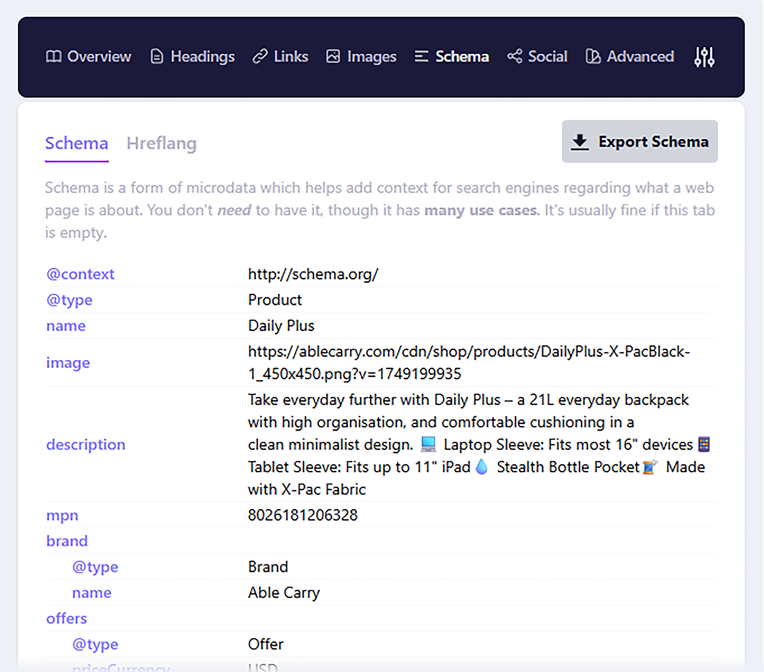Click the Able Carry brand name value

click(x=283, y=592)
